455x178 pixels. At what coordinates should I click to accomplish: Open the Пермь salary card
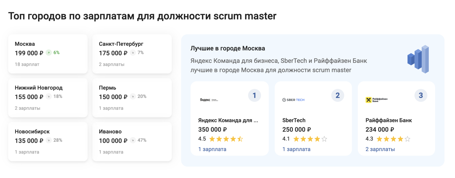click(x=132, y=98)
